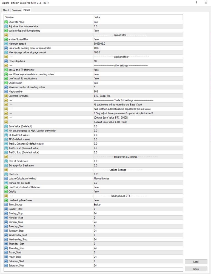Screen dimensions: 211x274
Task: Click icon next to update infopanel during testing
Action: (6, 31)
